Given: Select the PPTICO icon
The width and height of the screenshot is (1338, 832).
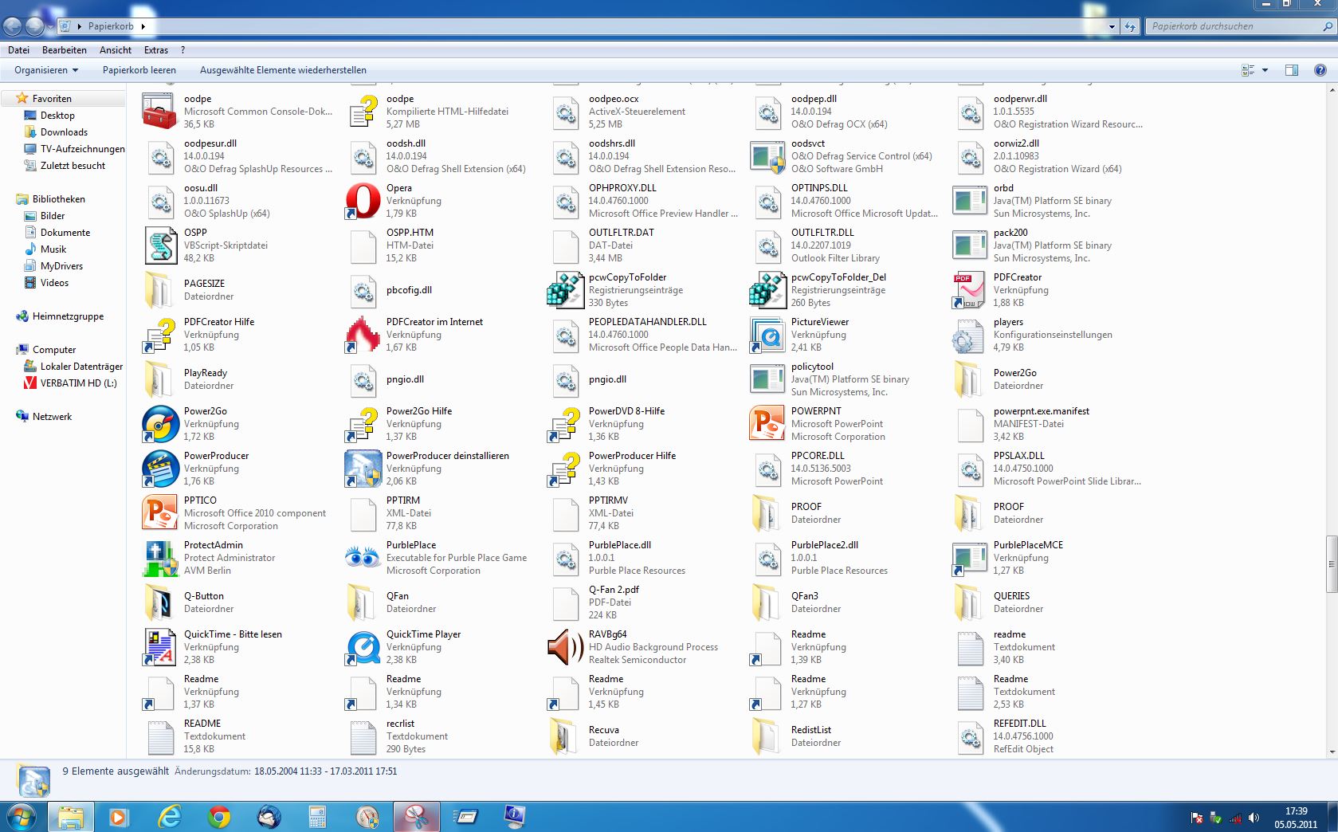Looking at the screenshot, I should click(x=161, y=513).
